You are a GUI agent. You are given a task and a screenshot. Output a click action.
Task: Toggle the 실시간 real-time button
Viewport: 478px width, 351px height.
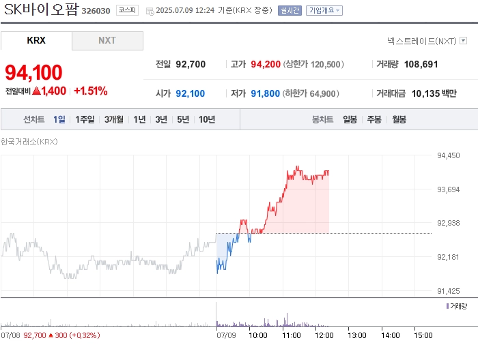(x=290, y=10)
